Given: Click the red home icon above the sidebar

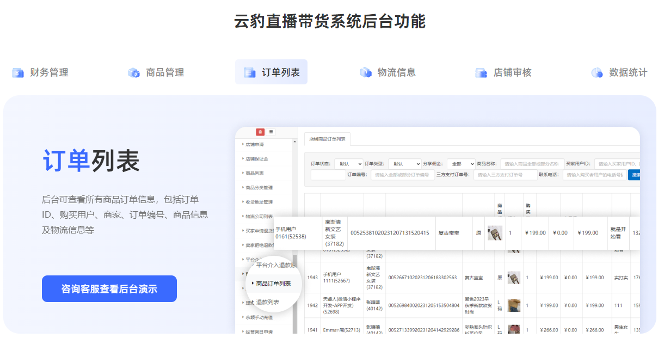Looking at the screenshot, I should pyautogui.click(x=261, y=132).
